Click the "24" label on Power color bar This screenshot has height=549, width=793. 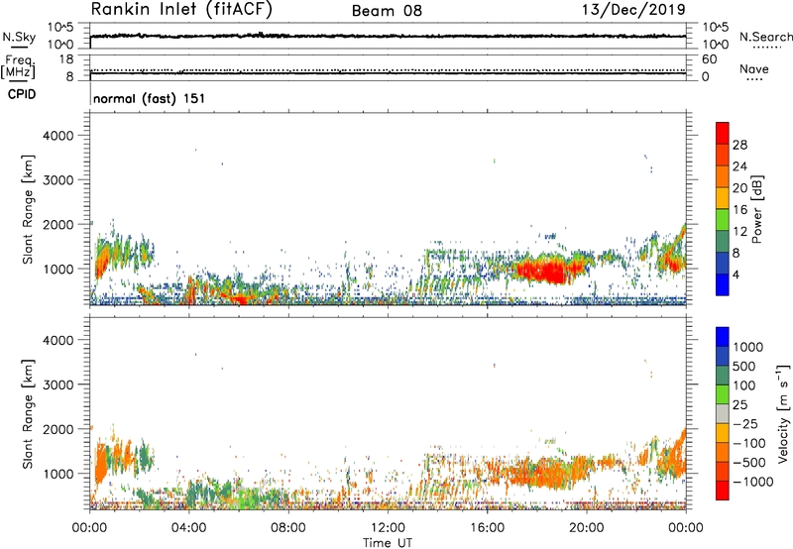739,166
